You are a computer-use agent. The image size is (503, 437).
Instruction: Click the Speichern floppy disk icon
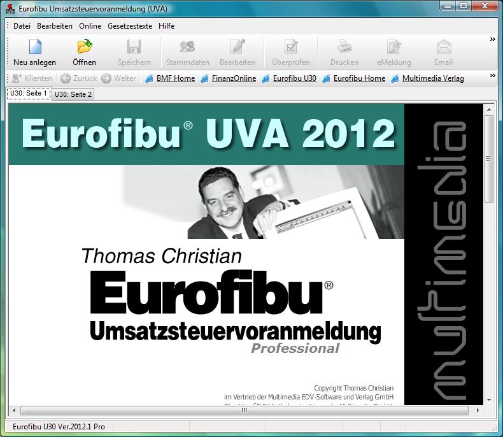[134, 47]
